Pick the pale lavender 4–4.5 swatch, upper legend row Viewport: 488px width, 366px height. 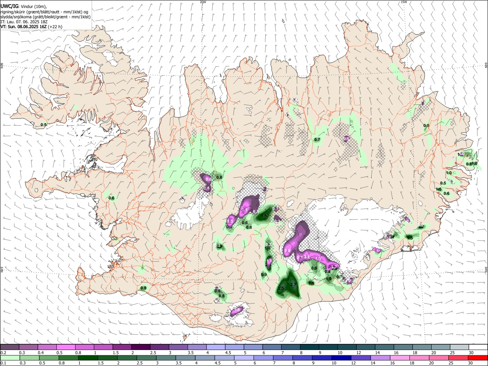(x=215, y=347)
